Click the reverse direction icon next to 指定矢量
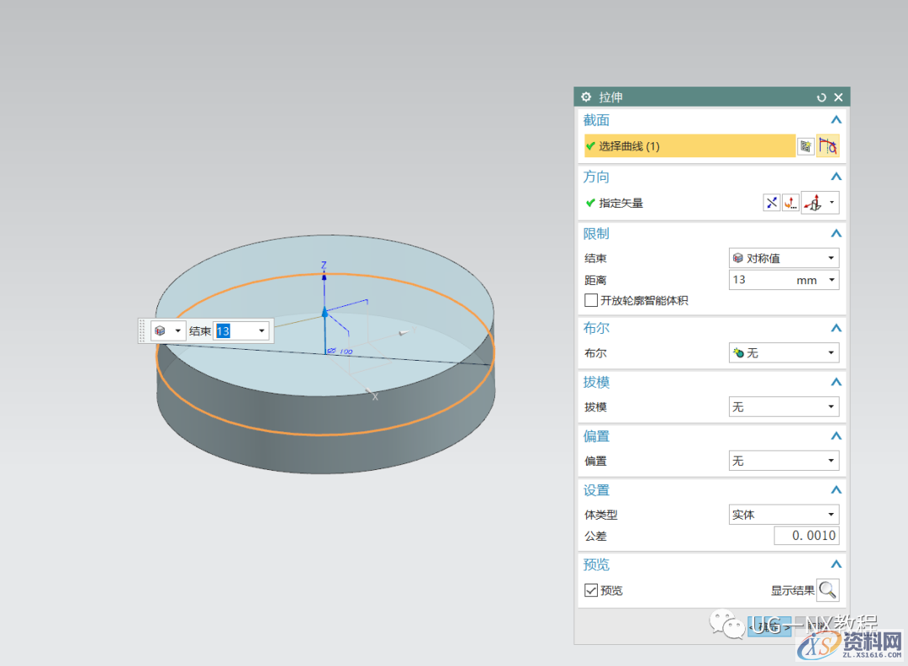This screenshot has width=908, height=666. click(x=772, y=203)
